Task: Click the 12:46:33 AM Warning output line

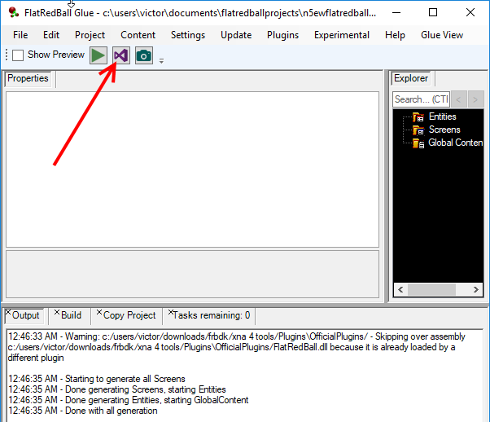Action: coord(237,347)
